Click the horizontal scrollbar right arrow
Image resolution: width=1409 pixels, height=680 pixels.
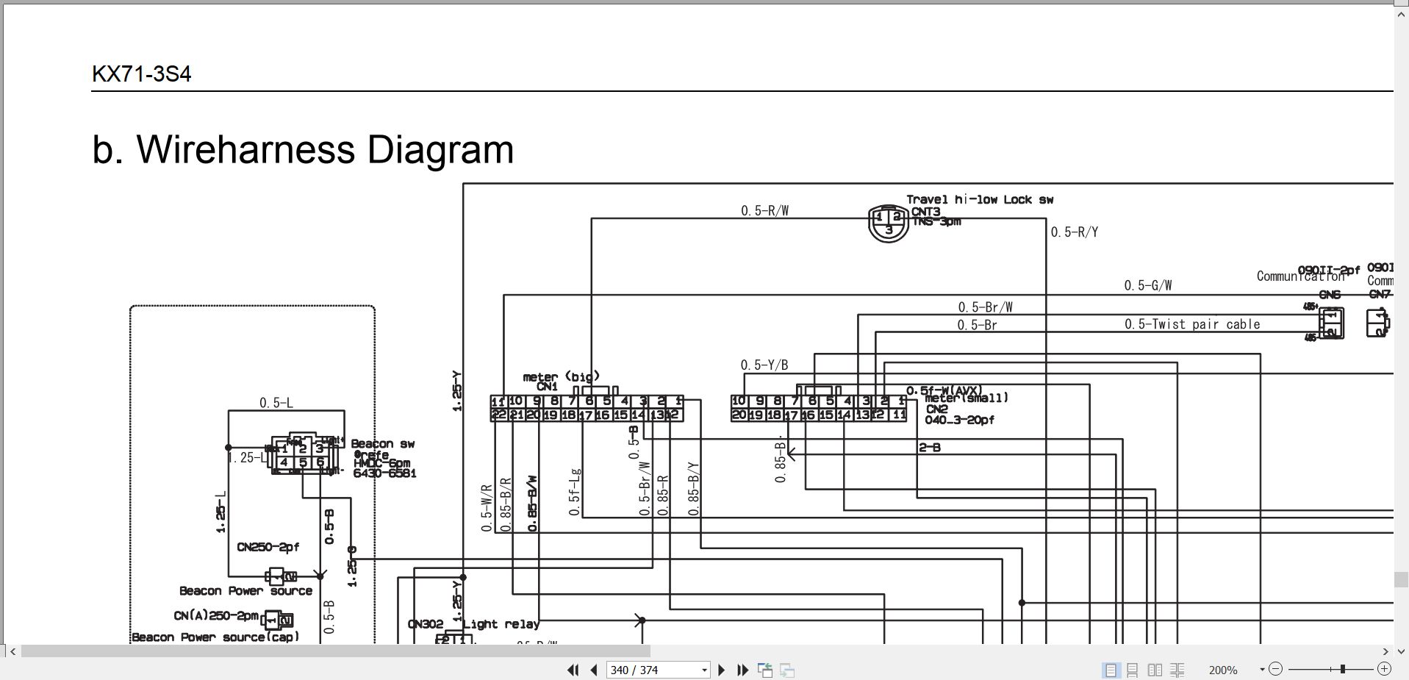(1385, 651)
